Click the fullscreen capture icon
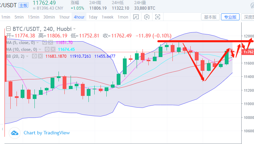 (157, 17)
